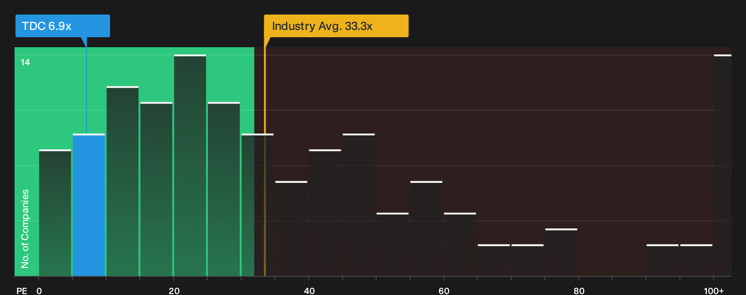Click the x-axis tick label '40'

(x=309, y=290)
